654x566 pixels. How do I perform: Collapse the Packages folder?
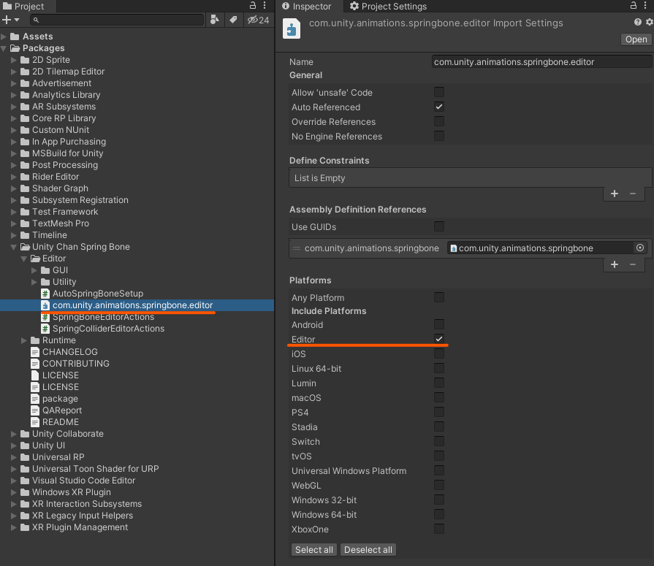4,48
